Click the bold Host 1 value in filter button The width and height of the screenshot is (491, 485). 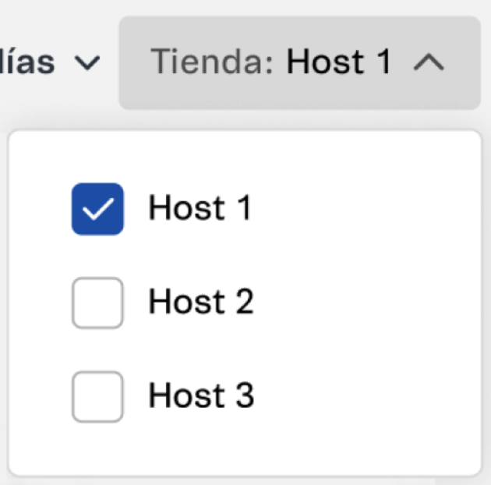click(x=339, y=62)
